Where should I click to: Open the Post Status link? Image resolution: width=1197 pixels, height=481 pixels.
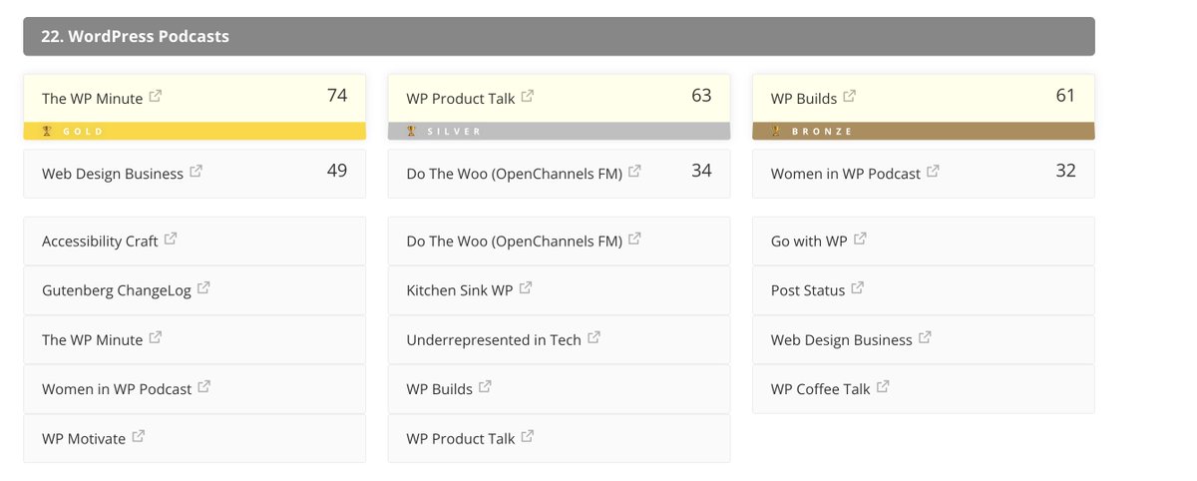808,290
